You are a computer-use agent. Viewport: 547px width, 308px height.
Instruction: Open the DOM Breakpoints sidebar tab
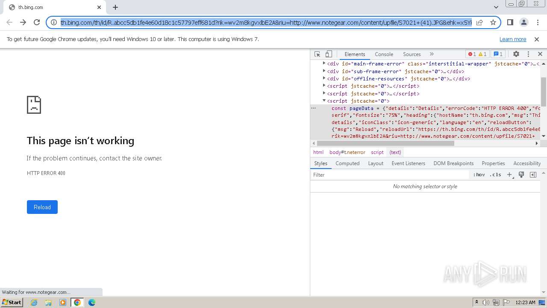pos(453,163)
